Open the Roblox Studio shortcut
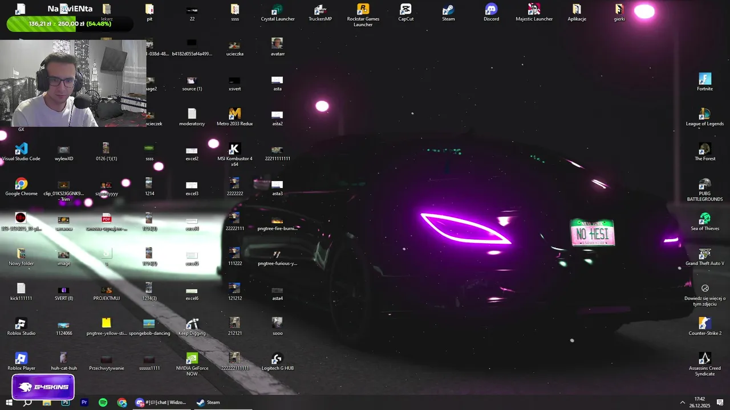730x410 pixels. pos(21,327)
